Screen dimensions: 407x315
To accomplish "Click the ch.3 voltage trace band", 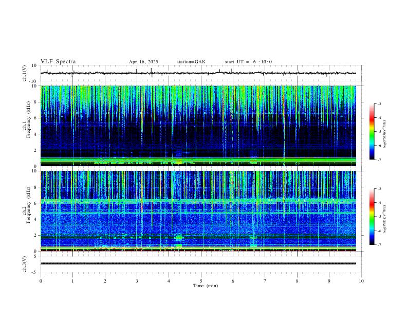I will tap(198, 264).
